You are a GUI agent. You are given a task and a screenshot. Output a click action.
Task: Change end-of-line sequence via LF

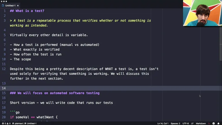pyautogui.click(x=192, y=124)
